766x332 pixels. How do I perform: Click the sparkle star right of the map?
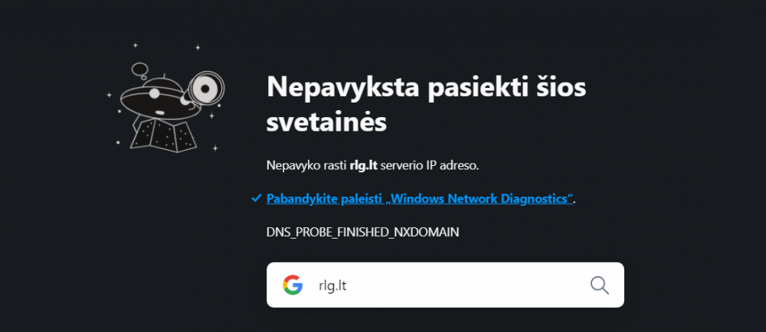[x=215, y=147]
